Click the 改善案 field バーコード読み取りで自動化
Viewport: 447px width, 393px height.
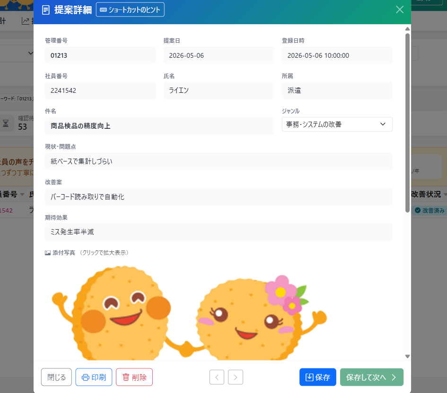point(219,196)
